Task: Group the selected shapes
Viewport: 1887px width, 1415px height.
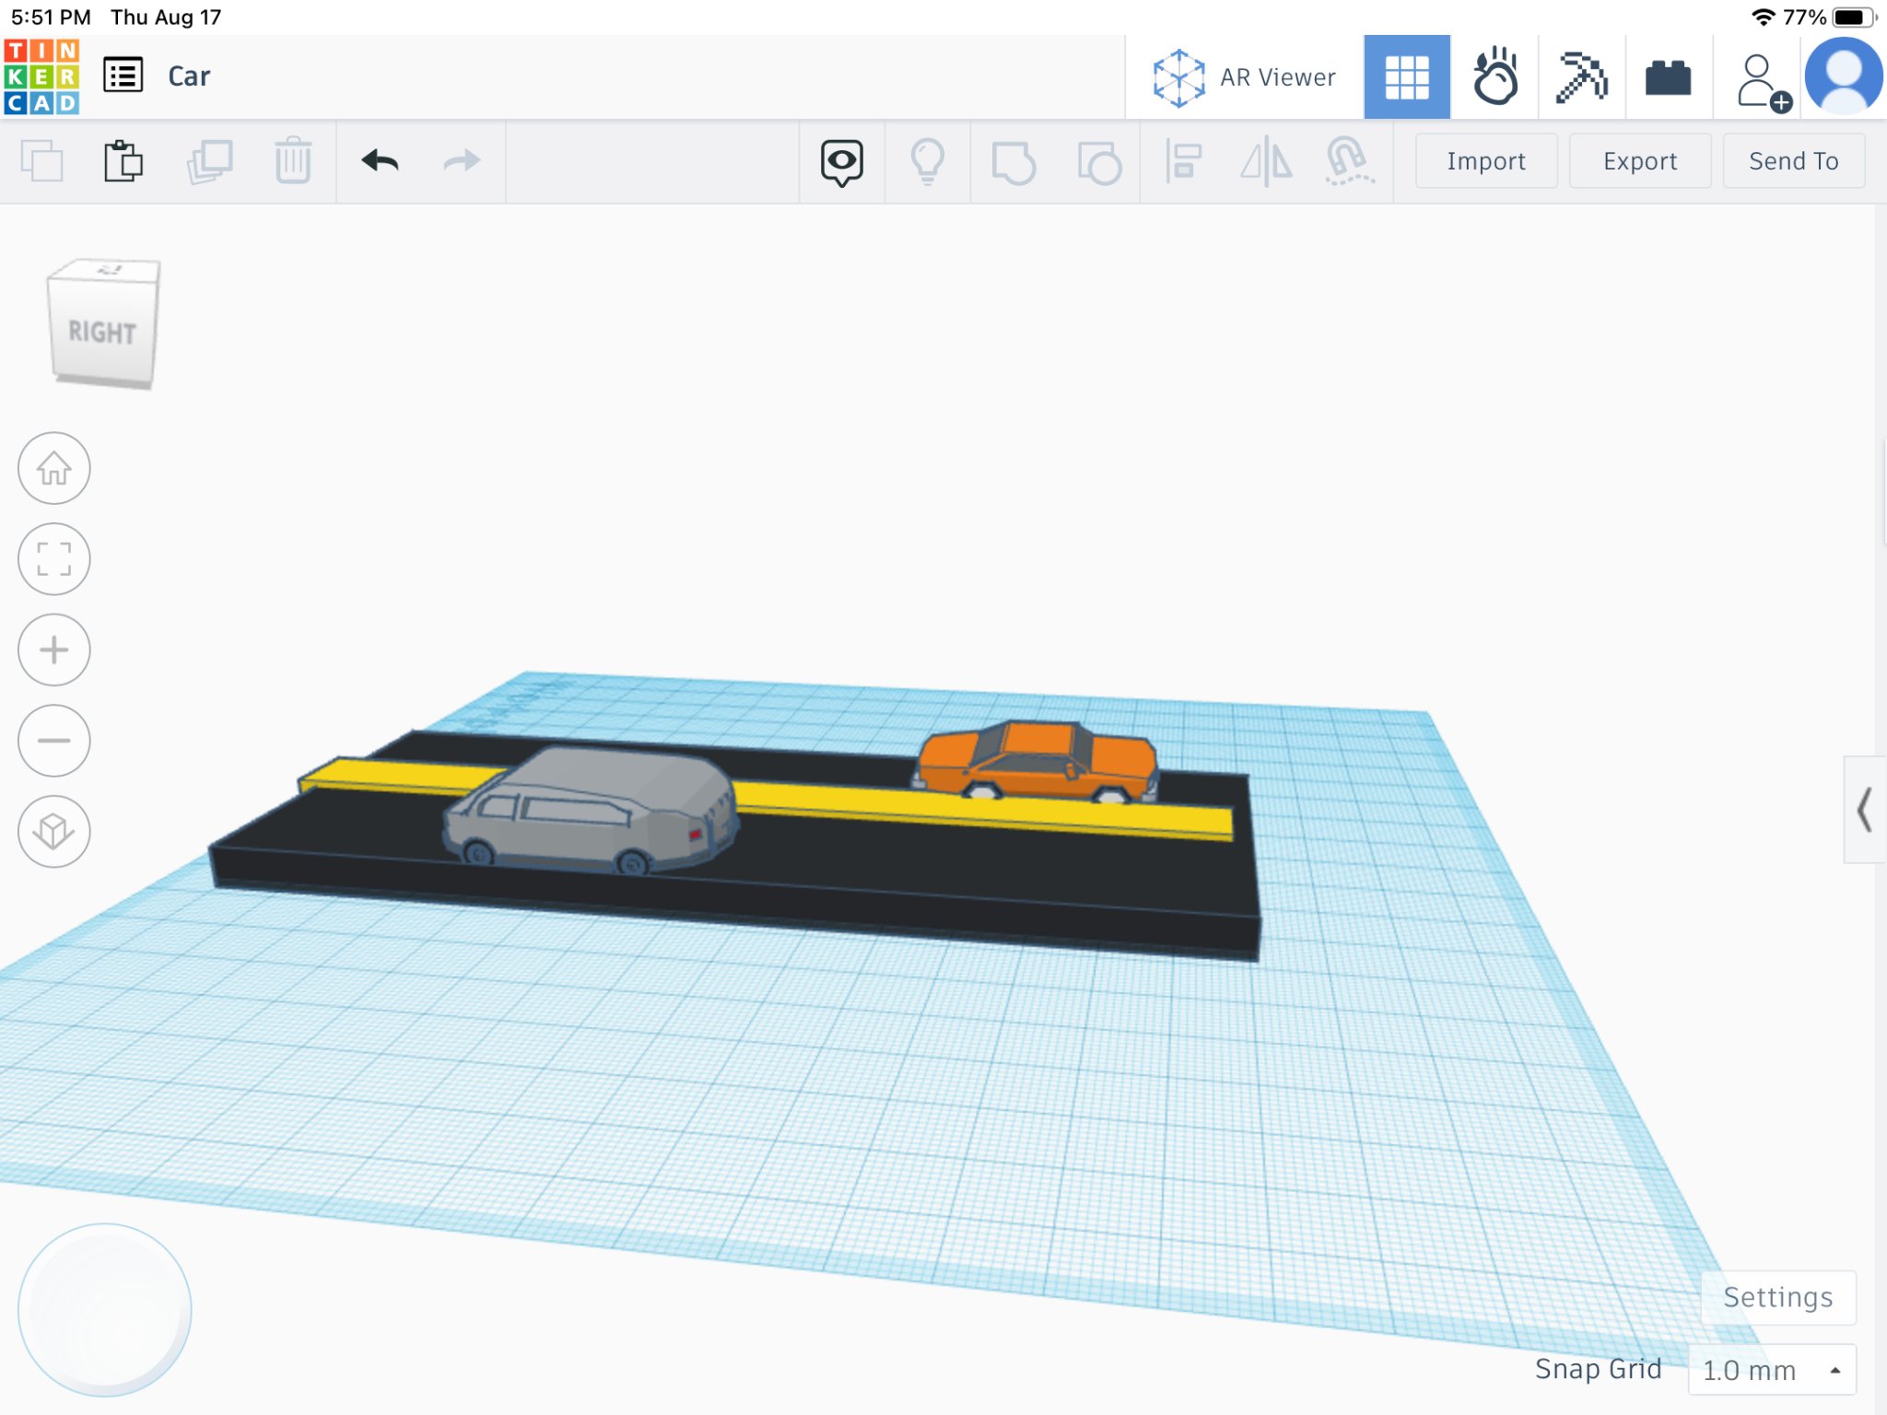Action: [1014, 161]
